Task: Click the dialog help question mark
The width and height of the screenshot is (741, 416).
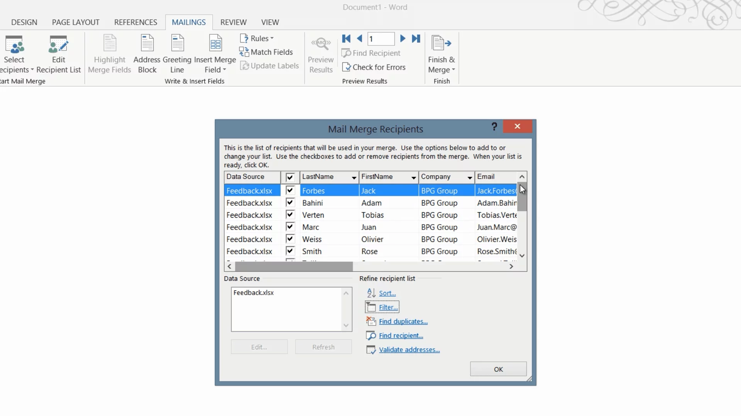Action: tap(494, 126)
